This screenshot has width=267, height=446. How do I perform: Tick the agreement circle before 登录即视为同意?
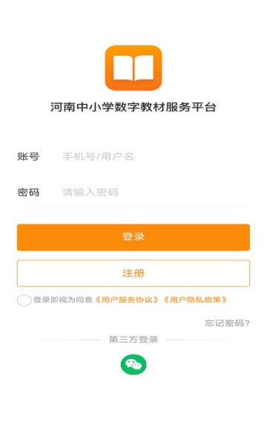click(24, 300)
